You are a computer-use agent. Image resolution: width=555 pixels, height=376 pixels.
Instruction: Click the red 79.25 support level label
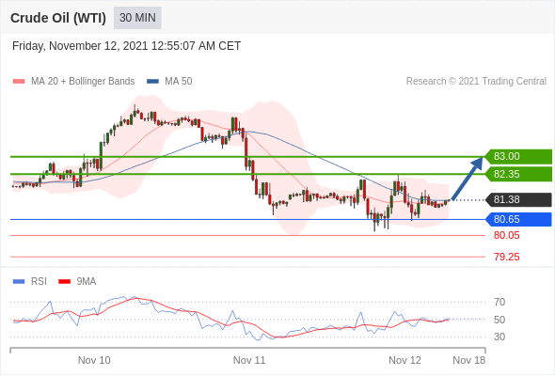[507, 257]
